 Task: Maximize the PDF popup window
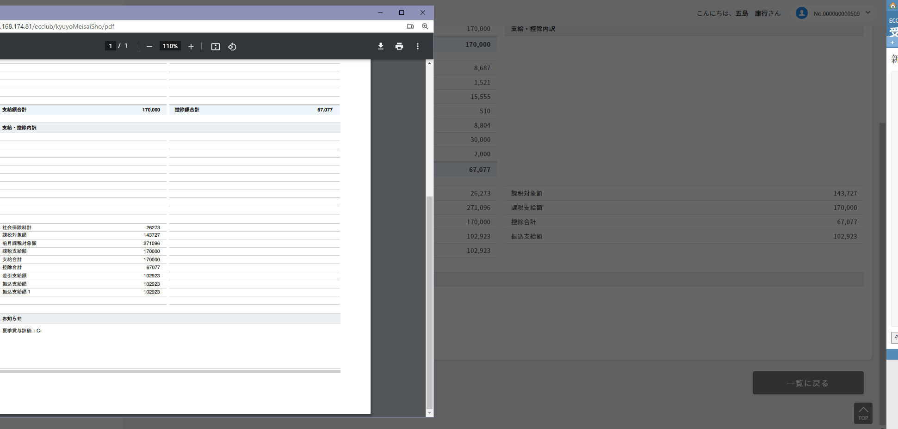(x=402, y=12)
